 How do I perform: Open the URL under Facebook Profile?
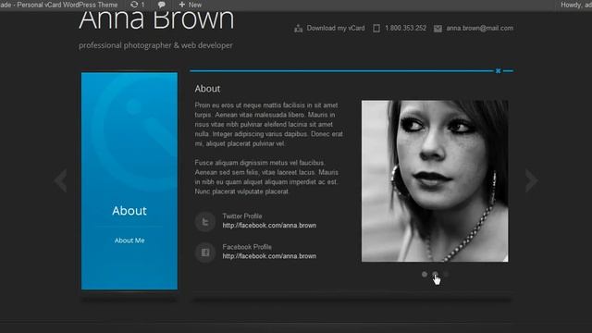click(269, 256)
